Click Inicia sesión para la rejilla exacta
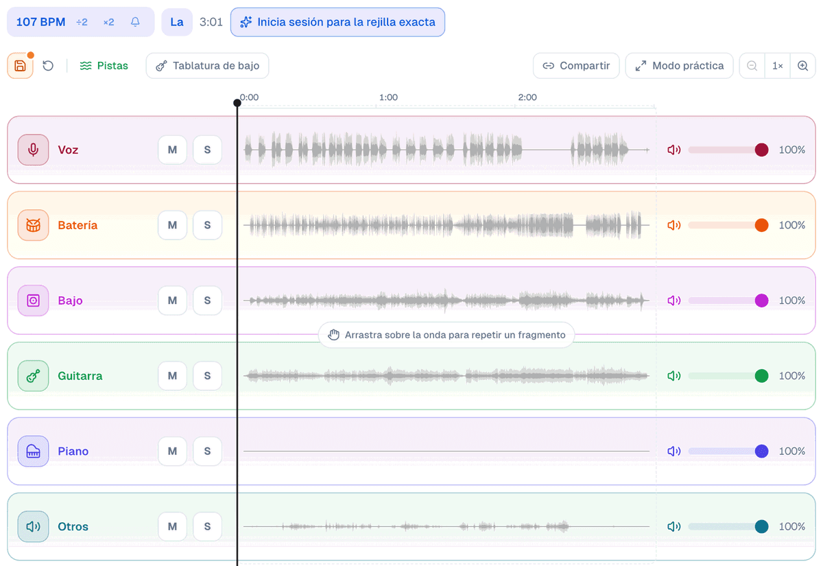The width and height of the screenshot is (823, 566). tap(337, 22)
